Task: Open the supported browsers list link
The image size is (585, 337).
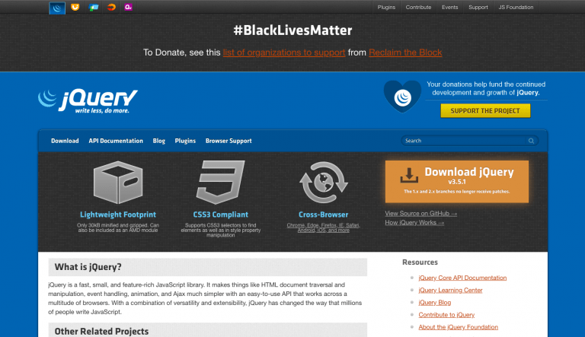Action: pyautogui.click(x=324, y=227)
